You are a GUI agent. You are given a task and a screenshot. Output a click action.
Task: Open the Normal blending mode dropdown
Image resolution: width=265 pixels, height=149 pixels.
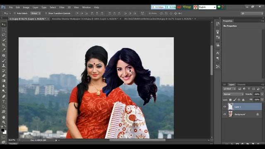point(233,94)
